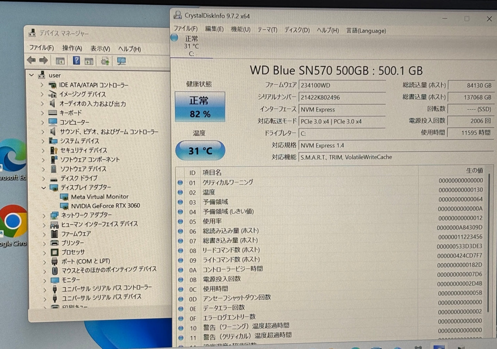
Task: Select the Meta Virtual Monitor tree item
Action: click(99, 196)
